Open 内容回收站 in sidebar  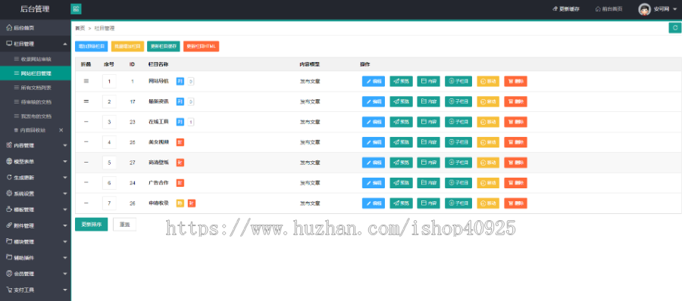pos(33,130)
